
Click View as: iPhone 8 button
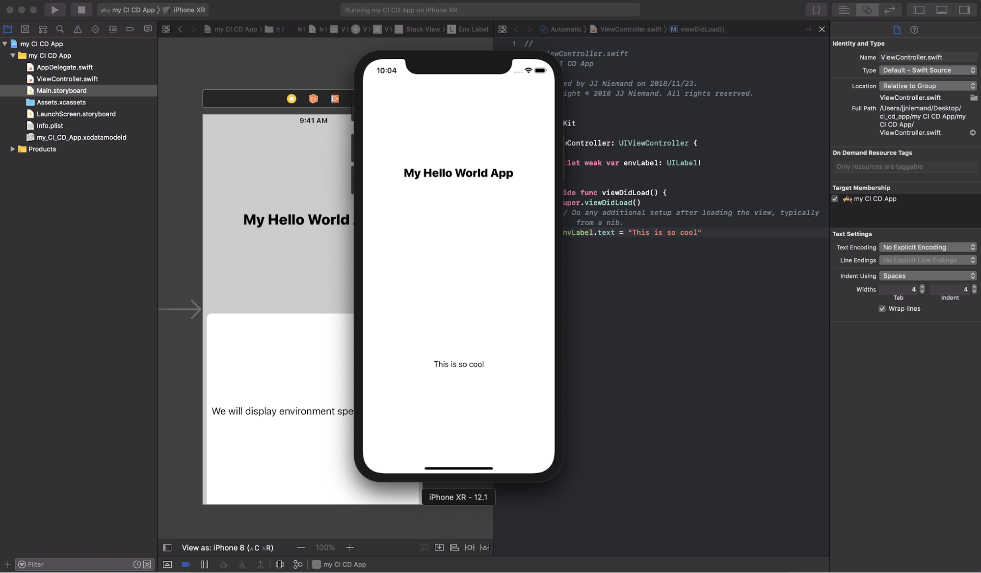coord(227,548)
